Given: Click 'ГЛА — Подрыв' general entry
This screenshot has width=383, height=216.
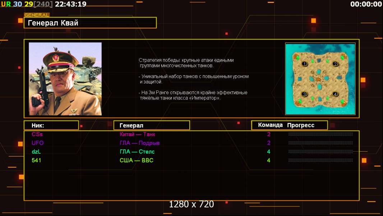Looking at the screenshot, I should point(139,143).
